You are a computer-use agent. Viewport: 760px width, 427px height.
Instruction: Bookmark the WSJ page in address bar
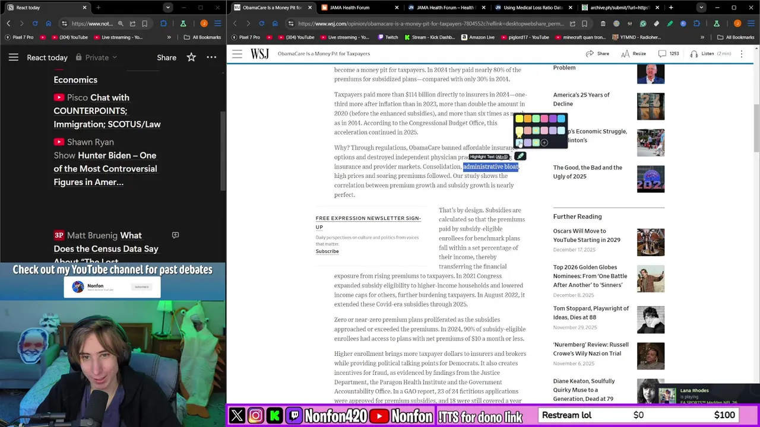pyautogui.click(x=585, y=24)
